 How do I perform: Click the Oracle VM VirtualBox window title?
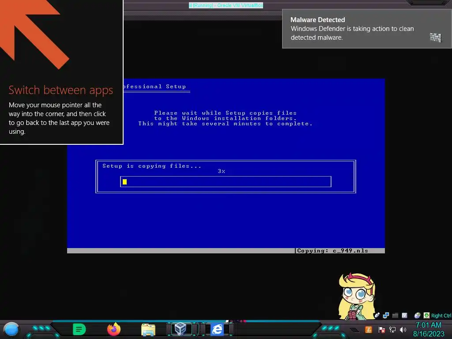tap(226, 5)
